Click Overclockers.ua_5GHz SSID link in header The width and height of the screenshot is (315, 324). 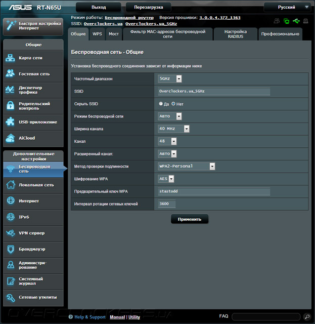click(151, 24)
